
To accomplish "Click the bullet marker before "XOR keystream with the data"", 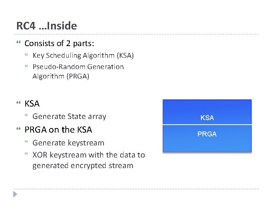I will [26, 155].
